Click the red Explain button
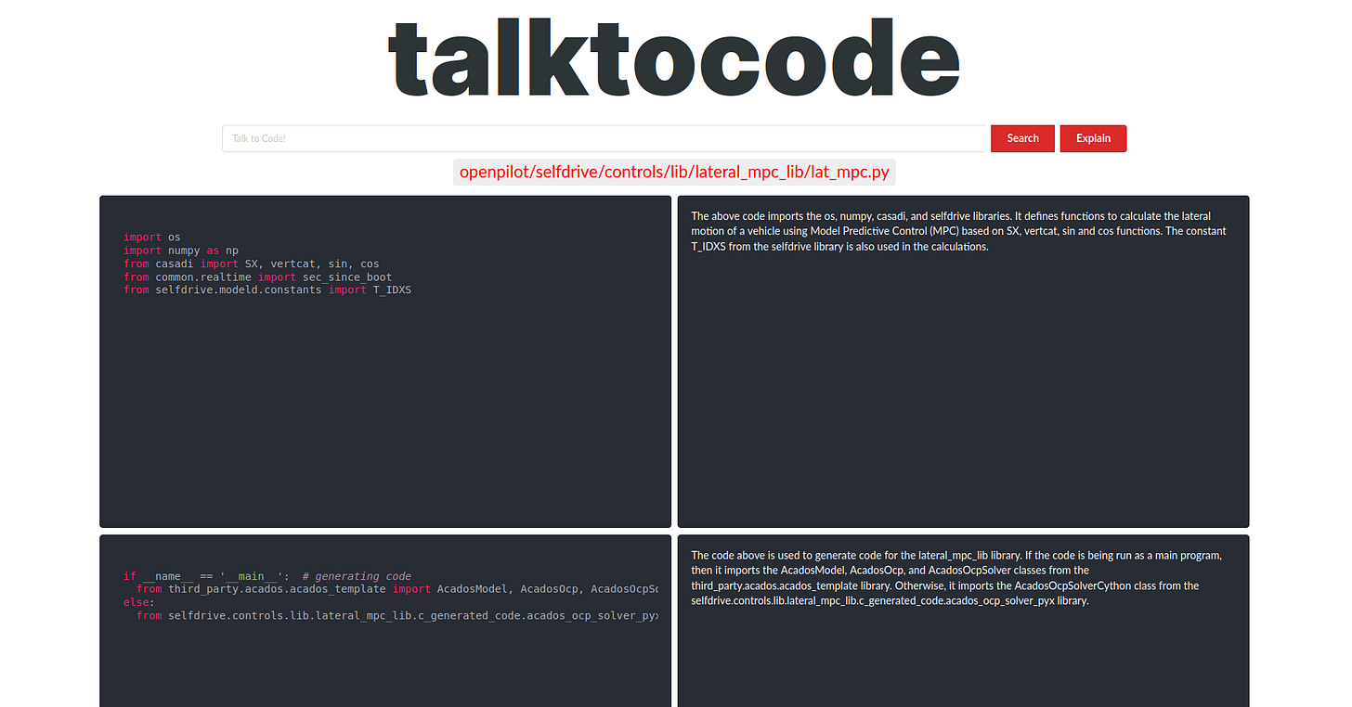Screen dimensions: 1352x707 pos(1093,138)
